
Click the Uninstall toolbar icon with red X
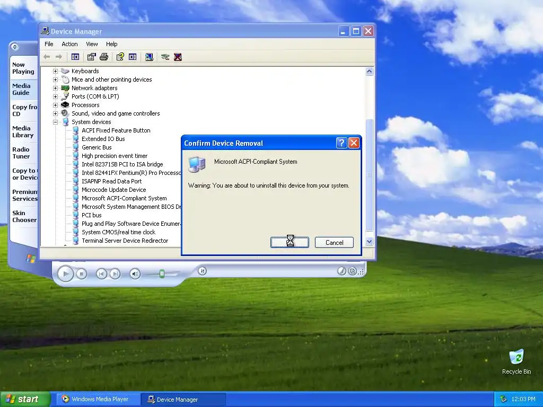pyautogui.click(x=178, y=57)
